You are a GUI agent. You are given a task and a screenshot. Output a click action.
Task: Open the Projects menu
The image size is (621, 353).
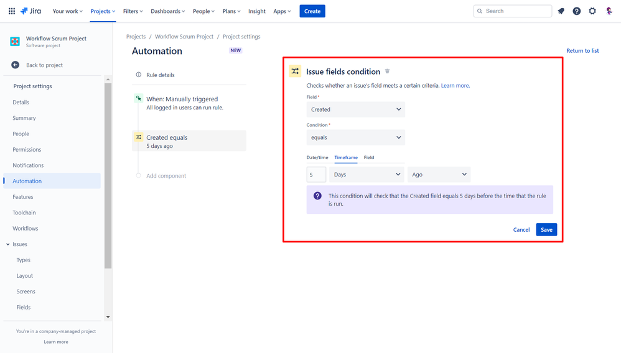(103, 11)
